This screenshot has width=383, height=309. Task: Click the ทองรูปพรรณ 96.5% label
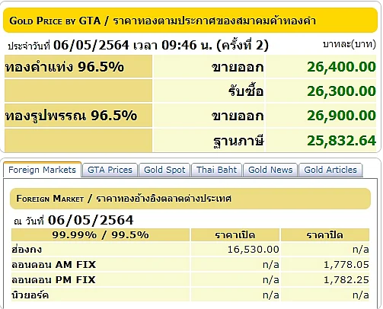pyautogui.click(x=71, y=116)
